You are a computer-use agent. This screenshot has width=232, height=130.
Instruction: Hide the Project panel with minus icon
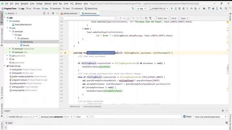(x=57, y=13)
